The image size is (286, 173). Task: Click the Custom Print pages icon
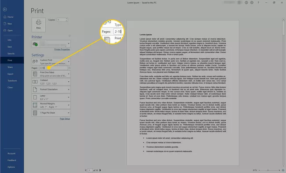pos(35,61)
